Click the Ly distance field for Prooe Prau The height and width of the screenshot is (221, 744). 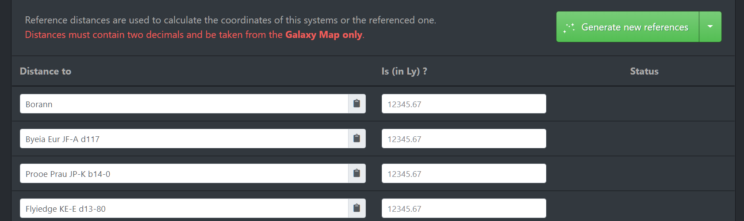click(464, 174)
